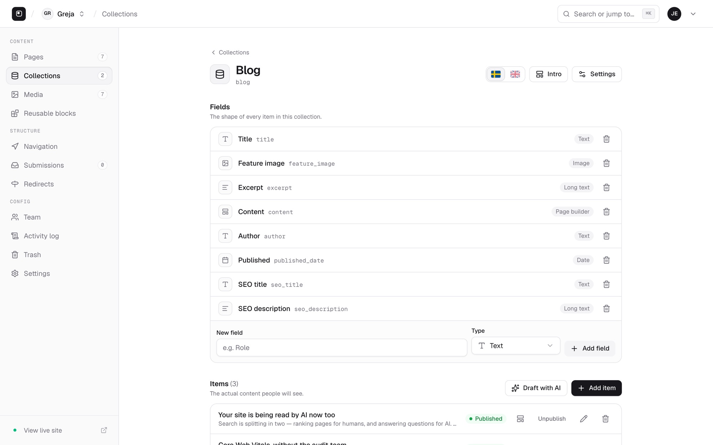Expand the user account menu chevron
Image resolution: width=713 pixels, height=445 pixels.
click(x=693, y=14)
